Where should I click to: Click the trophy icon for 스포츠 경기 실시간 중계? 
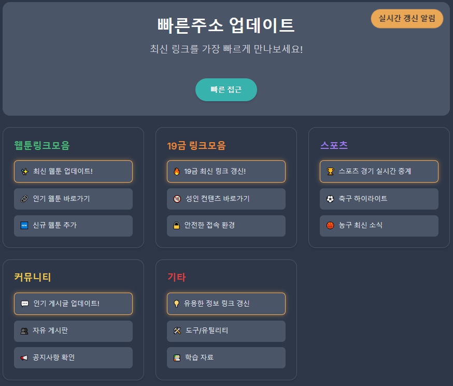click(x=330, y=171)
